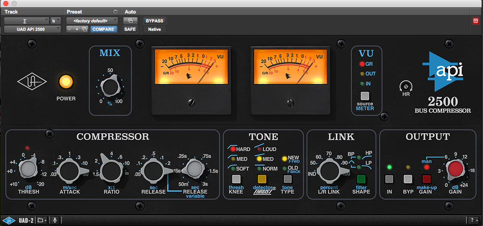Click the BYPASS button in header
483x226 pixels.
click(154, 21)
